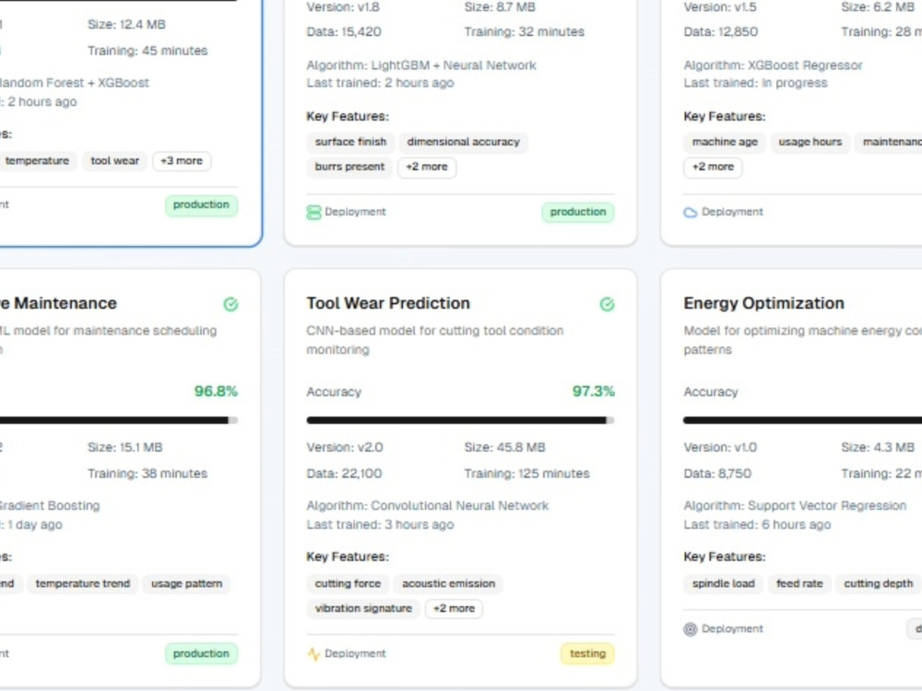Click the production badge in the LightGBM card
The height and width of the screenshot is (691, 922).
point(578,212)
